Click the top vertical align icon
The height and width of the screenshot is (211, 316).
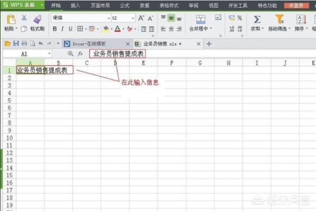click(163, 18)
